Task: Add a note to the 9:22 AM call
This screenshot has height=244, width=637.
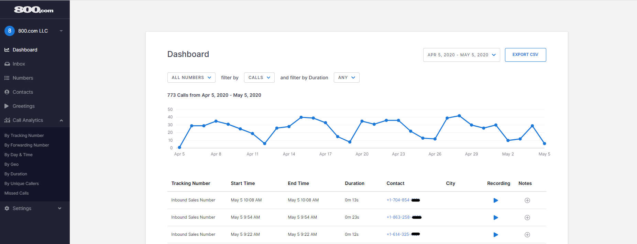Action: point(527,235)
